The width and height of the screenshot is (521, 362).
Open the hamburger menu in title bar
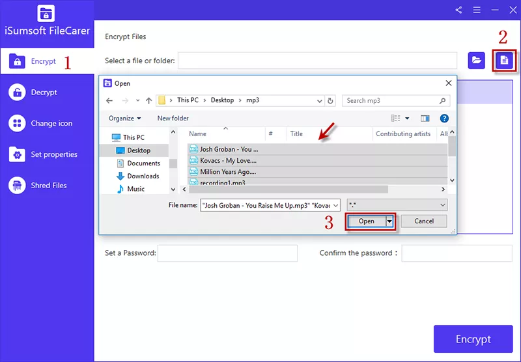click(x=477, y=10)
